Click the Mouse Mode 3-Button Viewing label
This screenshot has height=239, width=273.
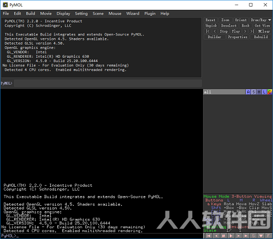pos(238,196)
